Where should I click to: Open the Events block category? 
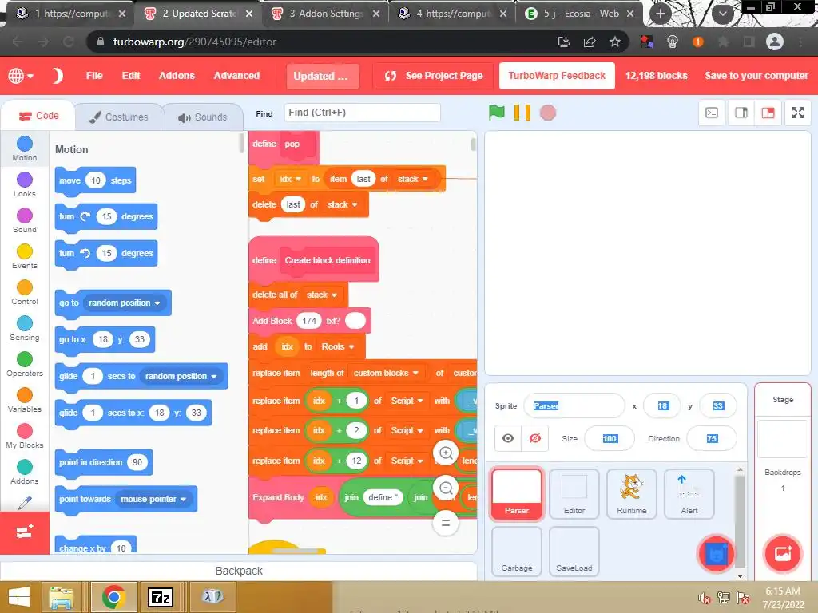point(25,256)
